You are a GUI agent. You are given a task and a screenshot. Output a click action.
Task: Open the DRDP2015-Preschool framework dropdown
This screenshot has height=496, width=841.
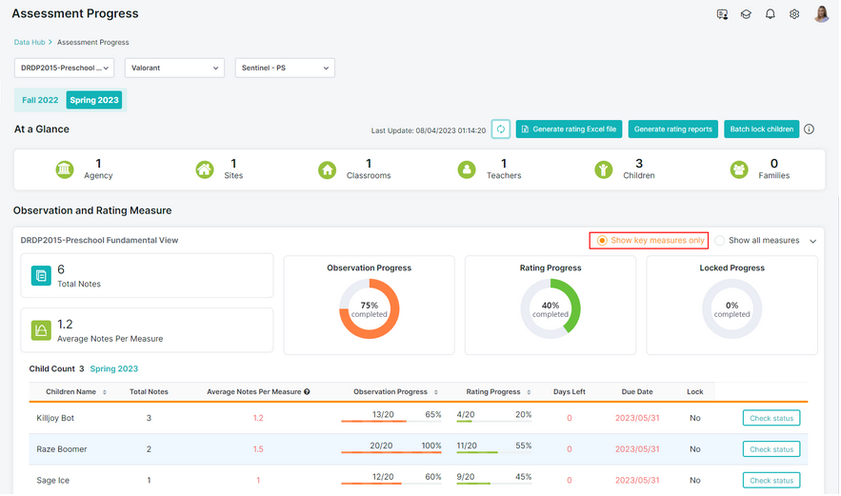point(65,69)
